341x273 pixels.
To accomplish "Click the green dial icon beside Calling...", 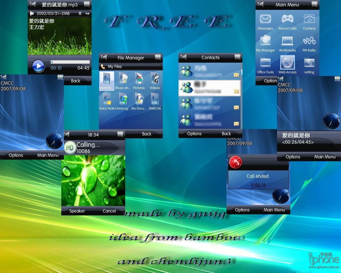I will tap(70, 147).
